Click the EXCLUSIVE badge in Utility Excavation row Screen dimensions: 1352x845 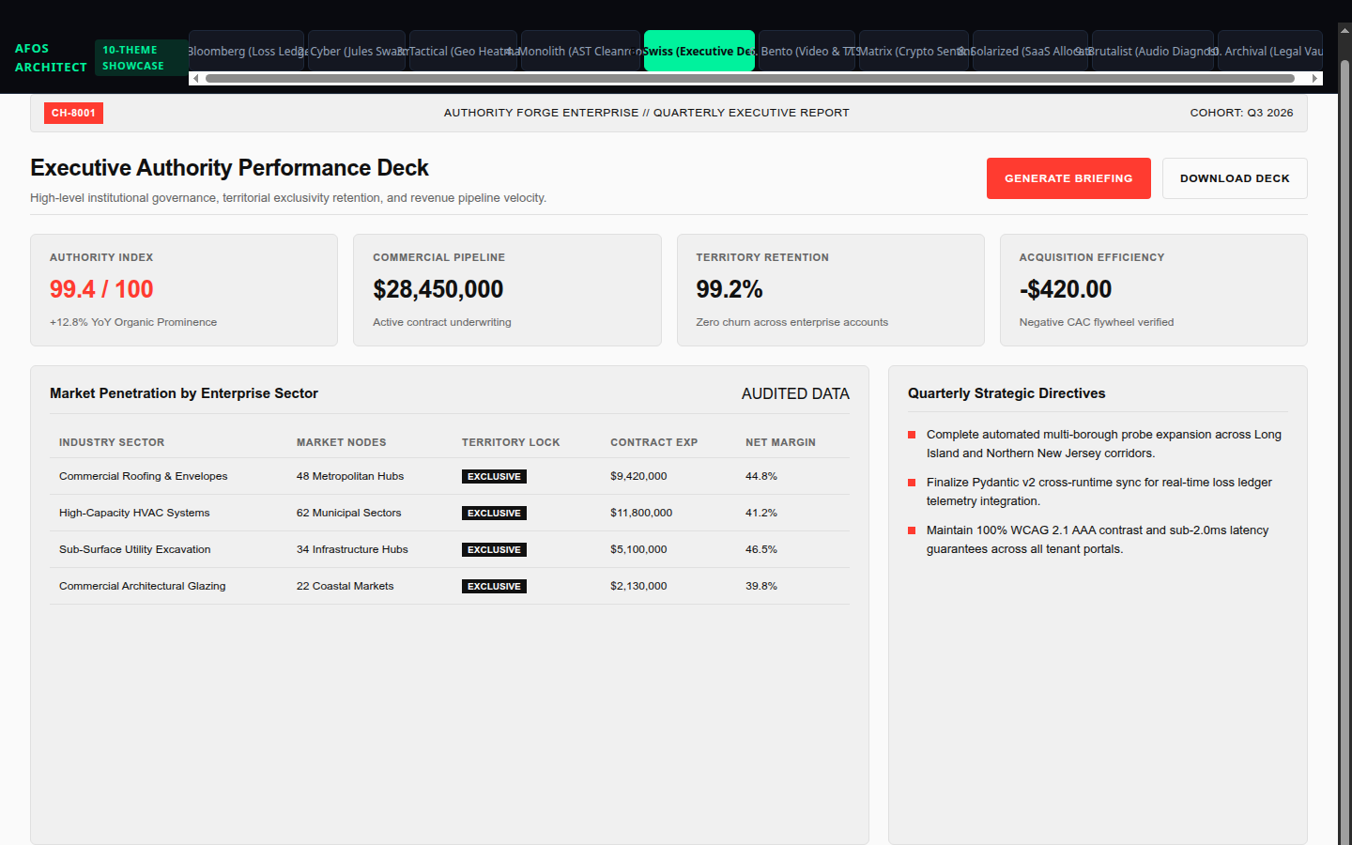[494, 549]
